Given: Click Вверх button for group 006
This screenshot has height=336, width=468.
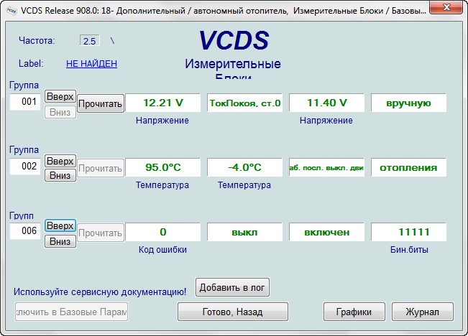Looking at the screenshot, I should 60,225.
